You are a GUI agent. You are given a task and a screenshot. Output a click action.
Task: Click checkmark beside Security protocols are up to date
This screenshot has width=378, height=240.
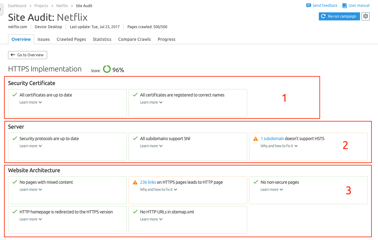pos(14,139)
